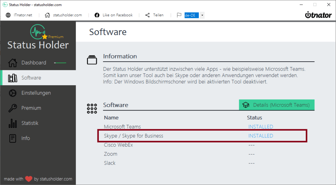This screenshot has width=336, height=185.
Task: Click the Dashboard house icon
Action: (x=12, y=63)
